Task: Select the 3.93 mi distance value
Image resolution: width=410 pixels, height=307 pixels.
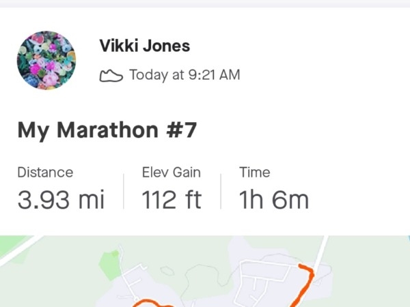Action: click(x=61, y=200)
